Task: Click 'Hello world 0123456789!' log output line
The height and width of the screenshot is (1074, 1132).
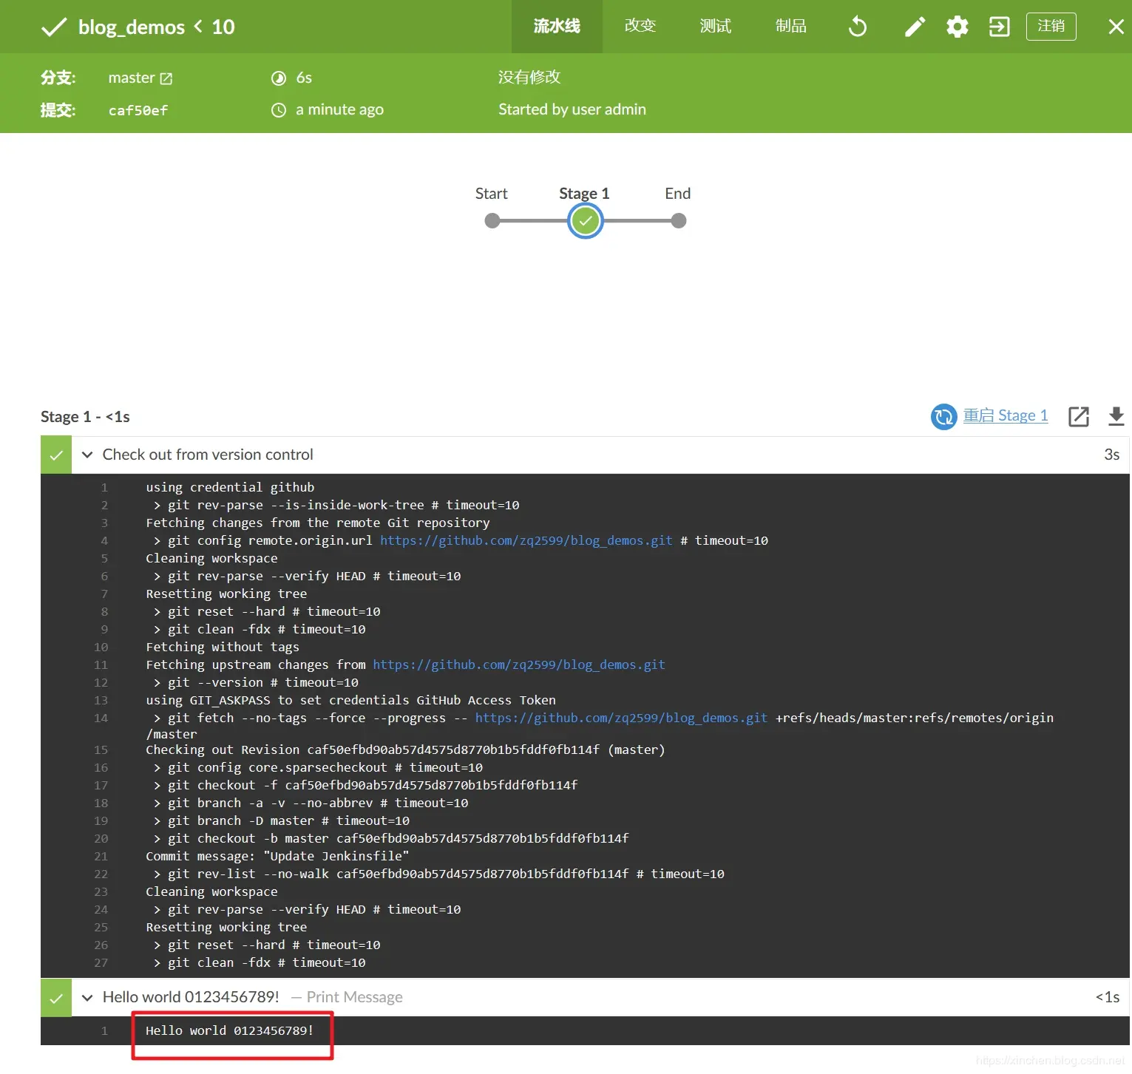Action: click(229, 1030)
